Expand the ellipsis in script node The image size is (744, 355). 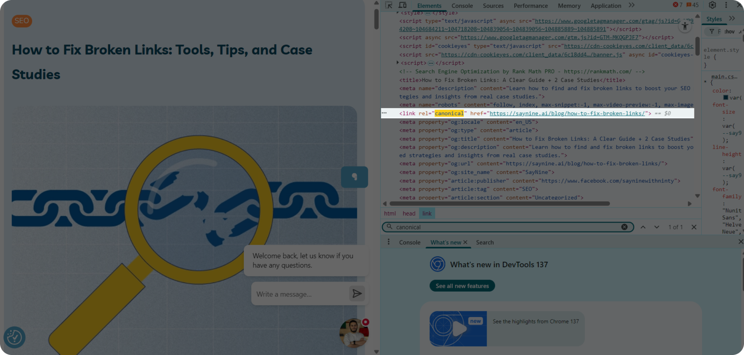[431, 63]
